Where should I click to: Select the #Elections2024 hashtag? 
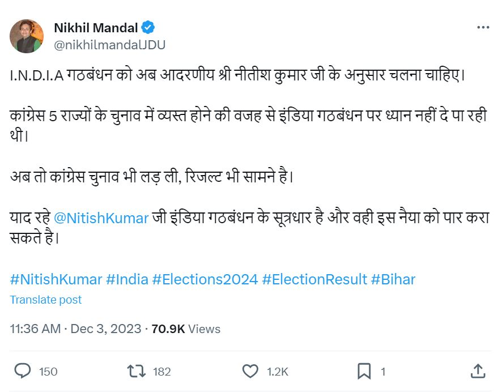(x=205, y=279)
